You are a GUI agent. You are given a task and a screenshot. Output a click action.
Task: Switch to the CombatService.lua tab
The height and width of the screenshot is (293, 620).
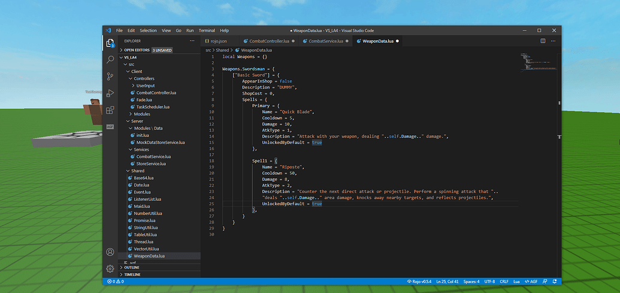tap(325, 41)
